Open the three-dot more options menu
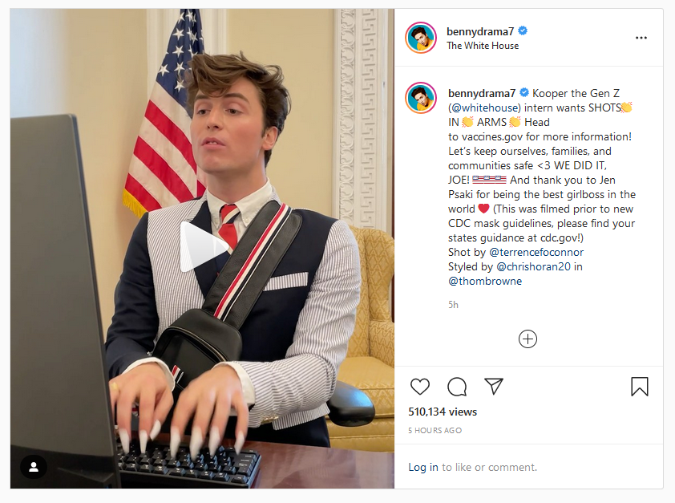 (641, 38)
